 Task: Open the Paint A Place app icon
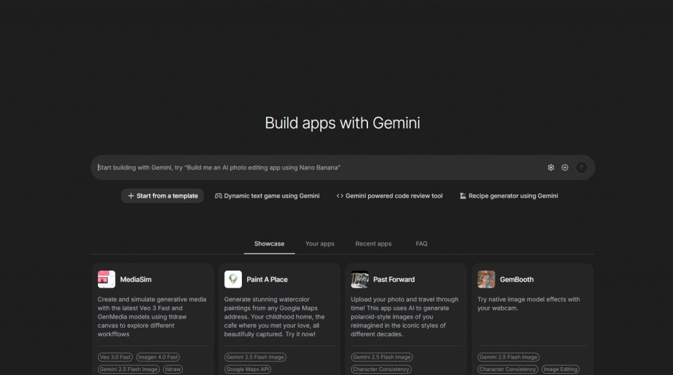233,279
